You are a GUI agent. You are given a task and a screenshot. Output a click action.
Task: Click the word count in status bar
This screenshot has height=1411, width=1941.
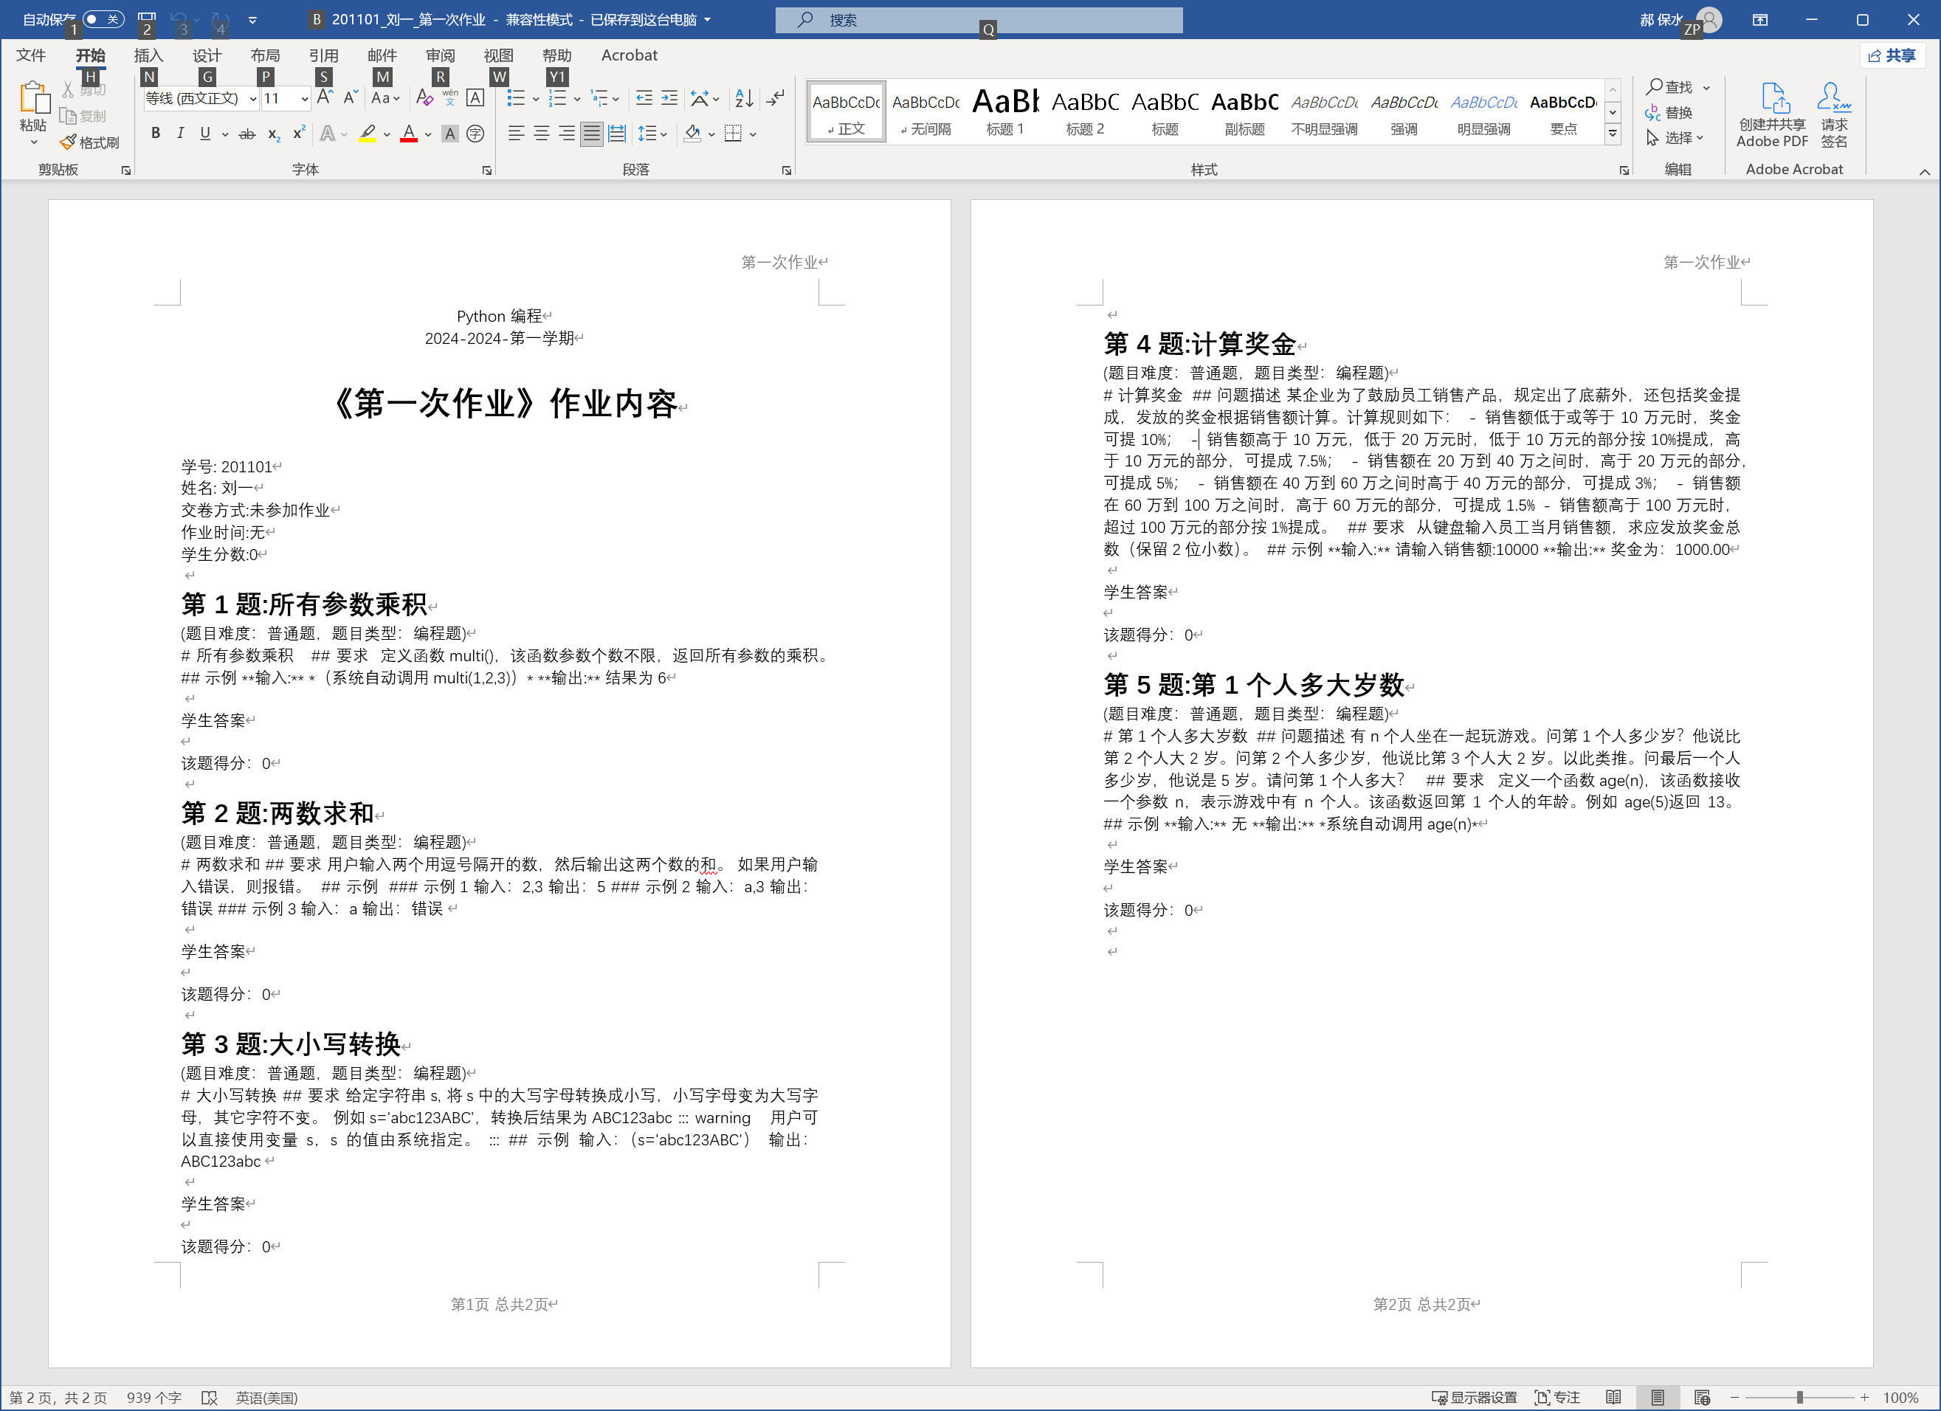[x=154, y=1397]
